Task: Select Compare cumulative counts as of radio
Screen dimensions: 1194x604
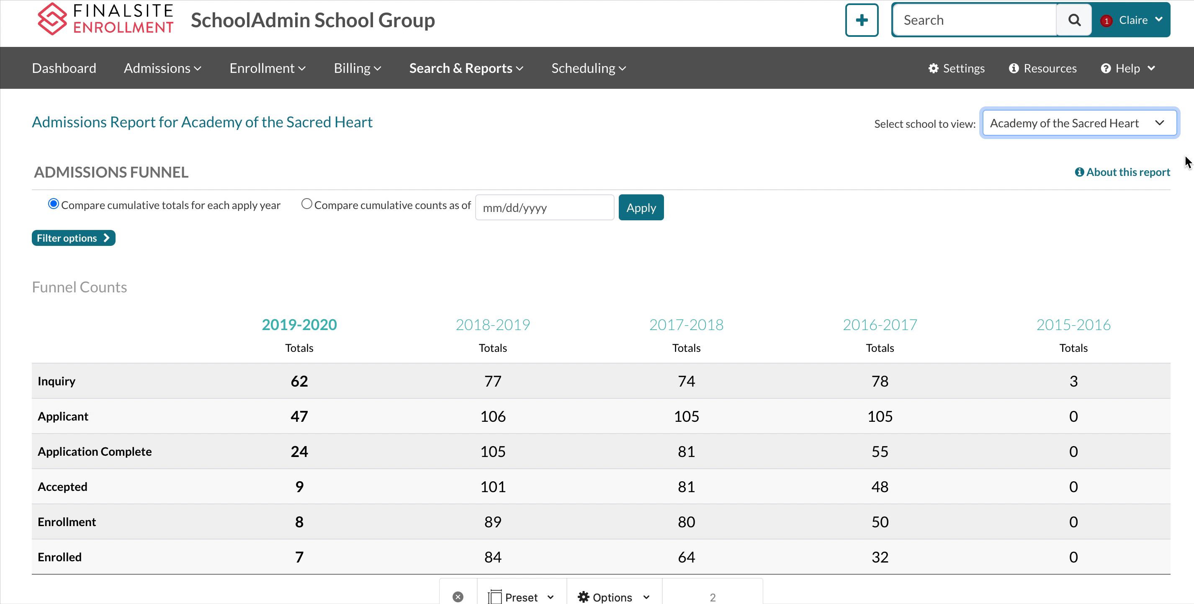Action: (x=306, y=204)
